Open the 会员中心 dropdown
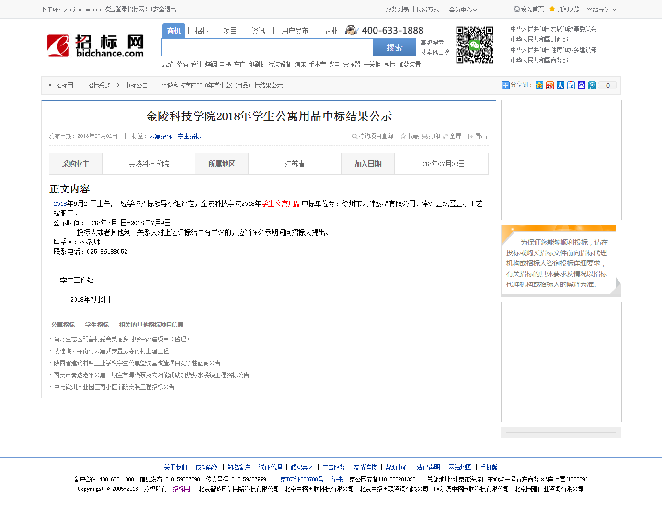Screen dimensions: 662x508 point(463,10)
